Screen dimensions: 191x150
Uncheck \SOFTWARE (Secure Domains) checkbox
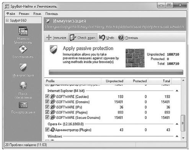(47, 117)
